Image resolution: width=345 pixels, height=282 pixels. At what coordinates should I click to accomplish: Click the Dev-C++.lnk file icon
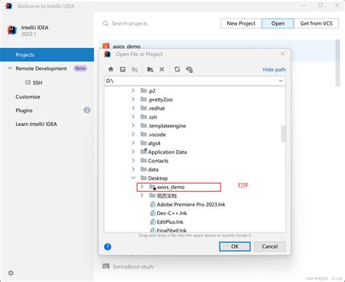tap(153, 214)
